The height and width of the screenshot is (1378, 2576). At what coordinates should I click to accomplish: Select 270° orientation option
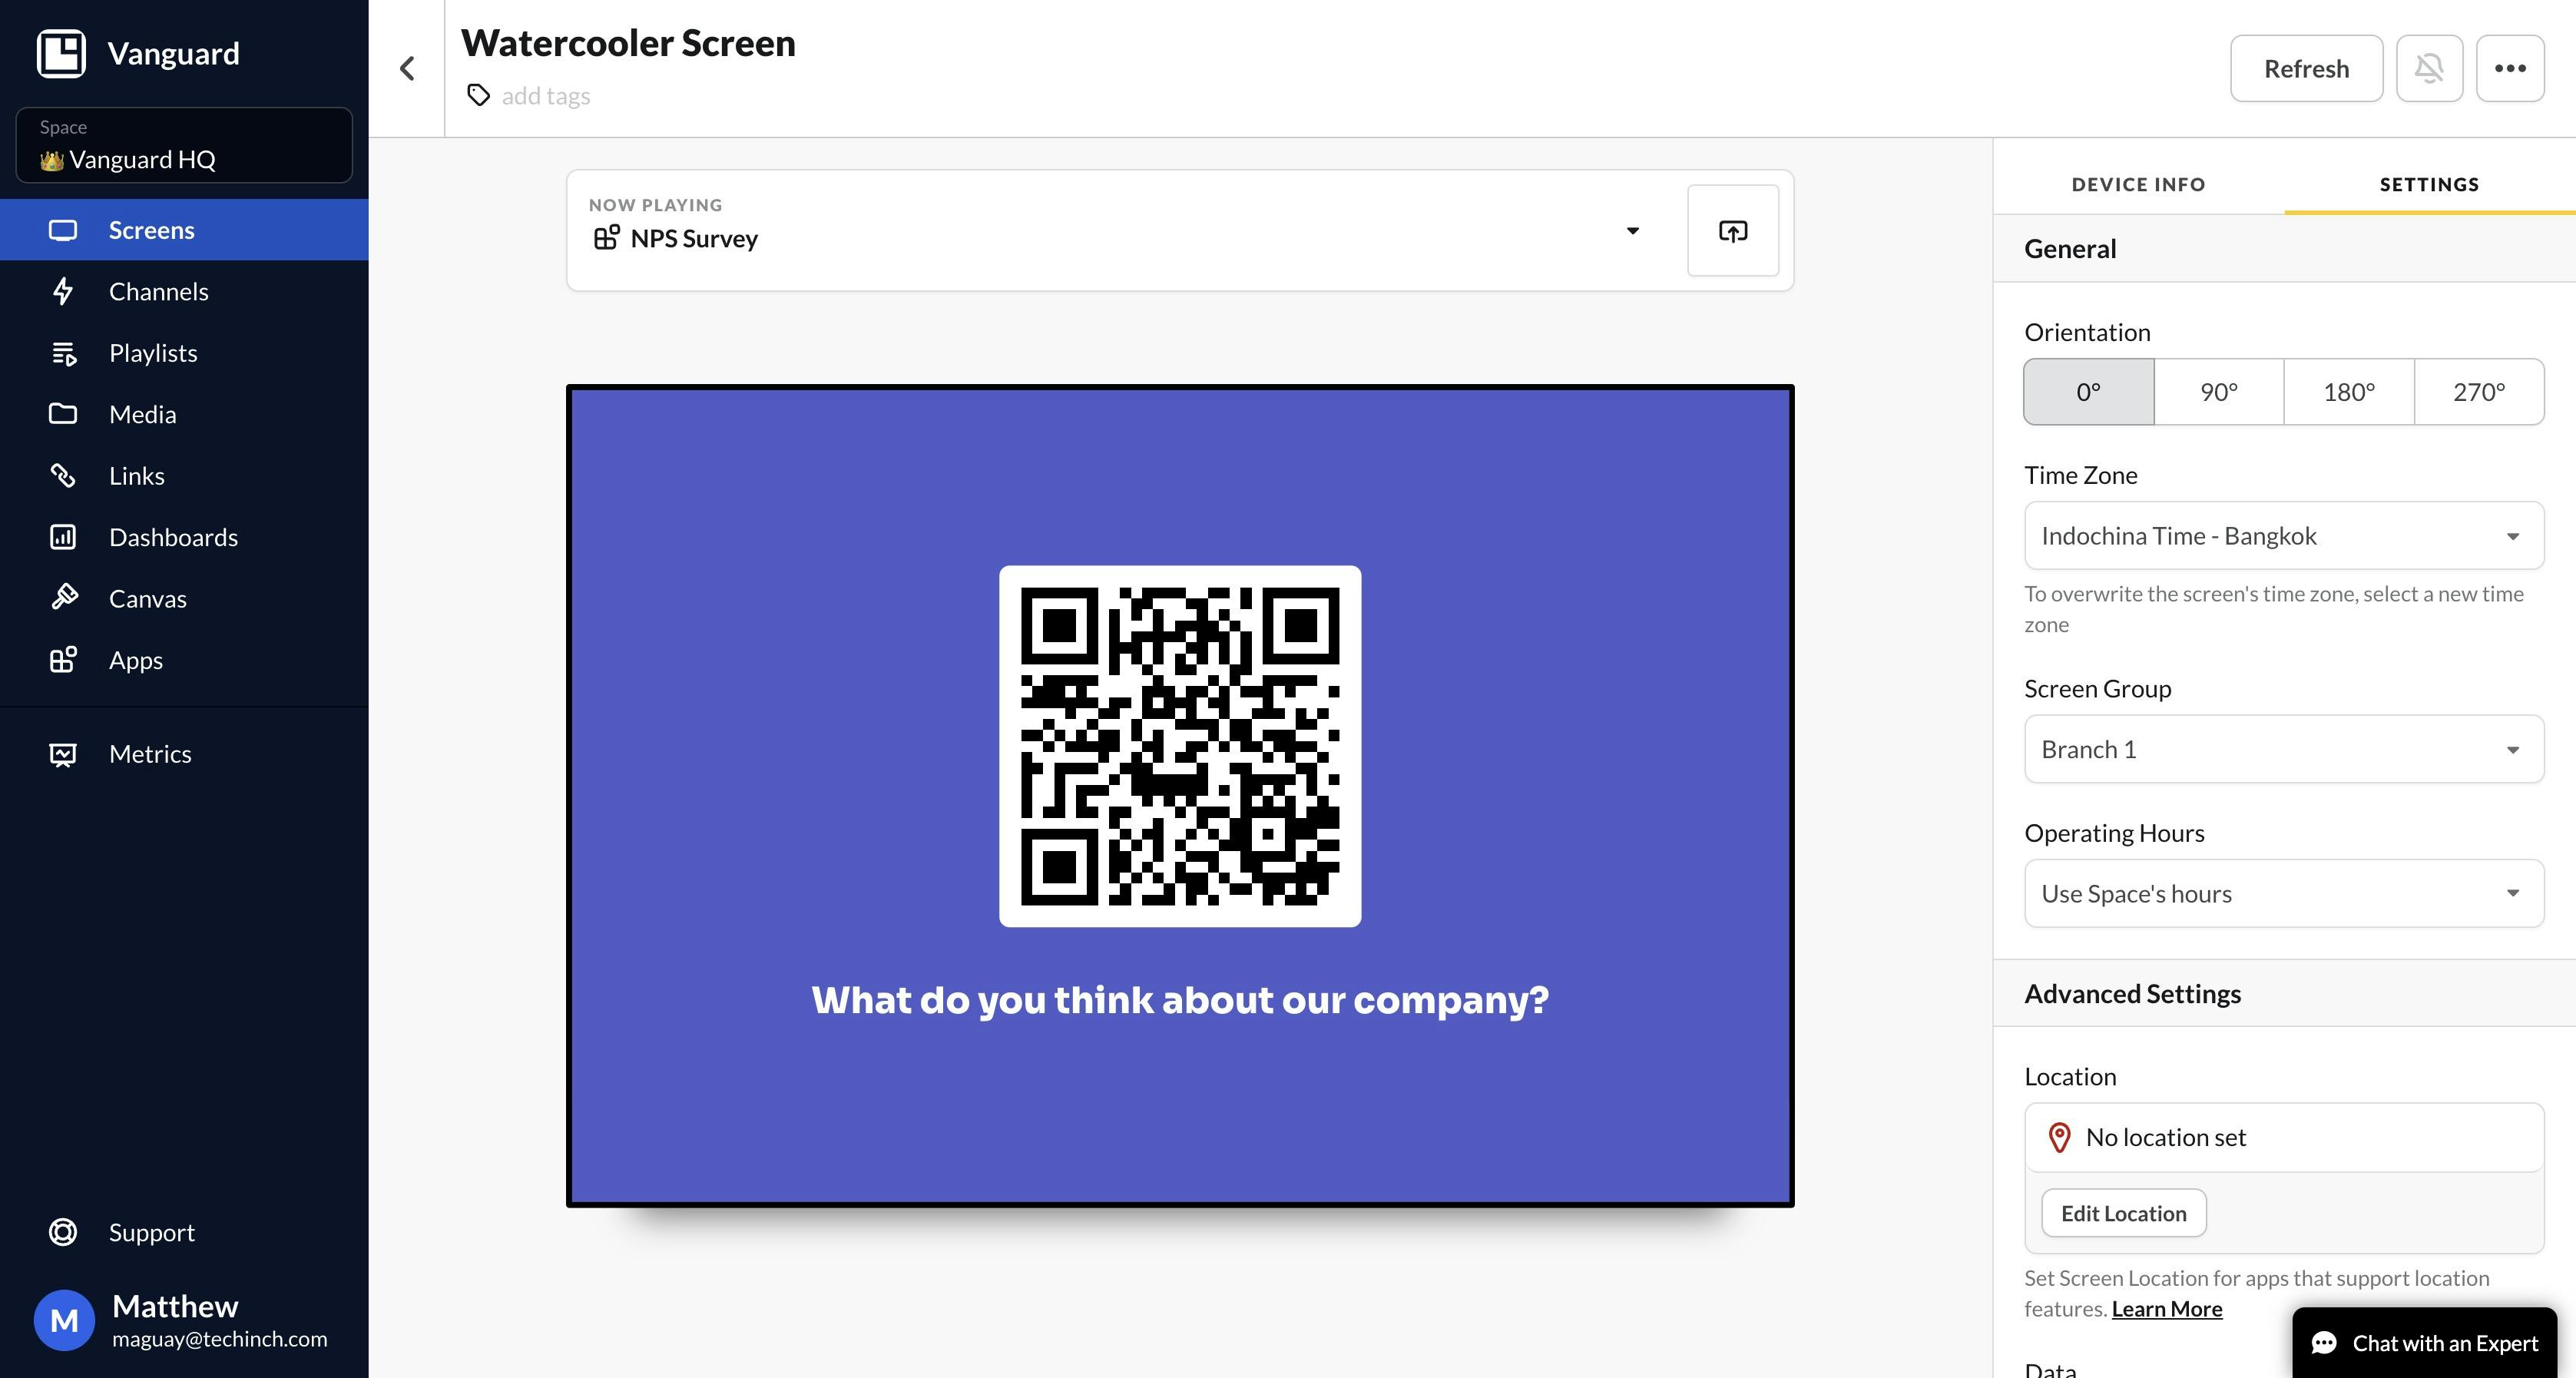(x=2478, y=392)
